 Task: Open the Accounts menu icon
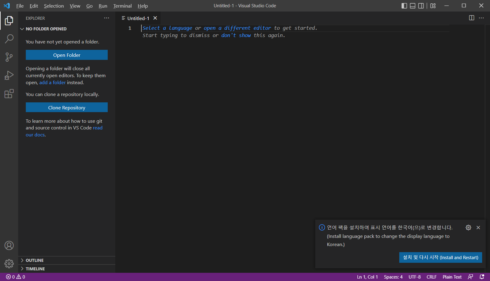[x=9, y=245]
